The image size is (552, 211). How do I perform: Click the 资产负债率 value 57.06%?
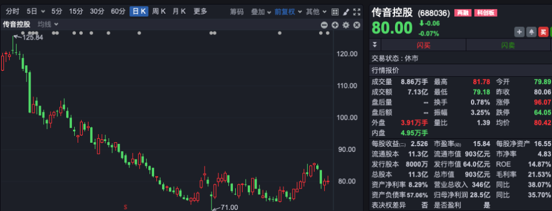click(417, 195)
